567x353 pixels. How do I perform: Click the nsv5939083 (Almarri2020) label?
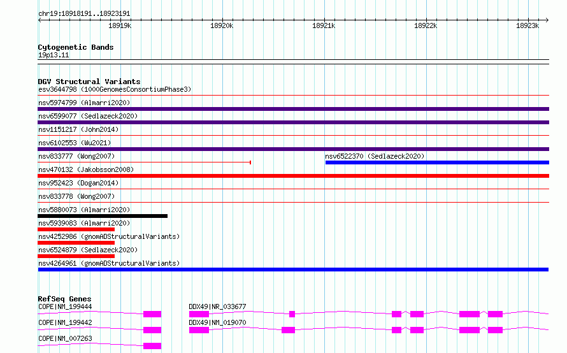[84, 223]
